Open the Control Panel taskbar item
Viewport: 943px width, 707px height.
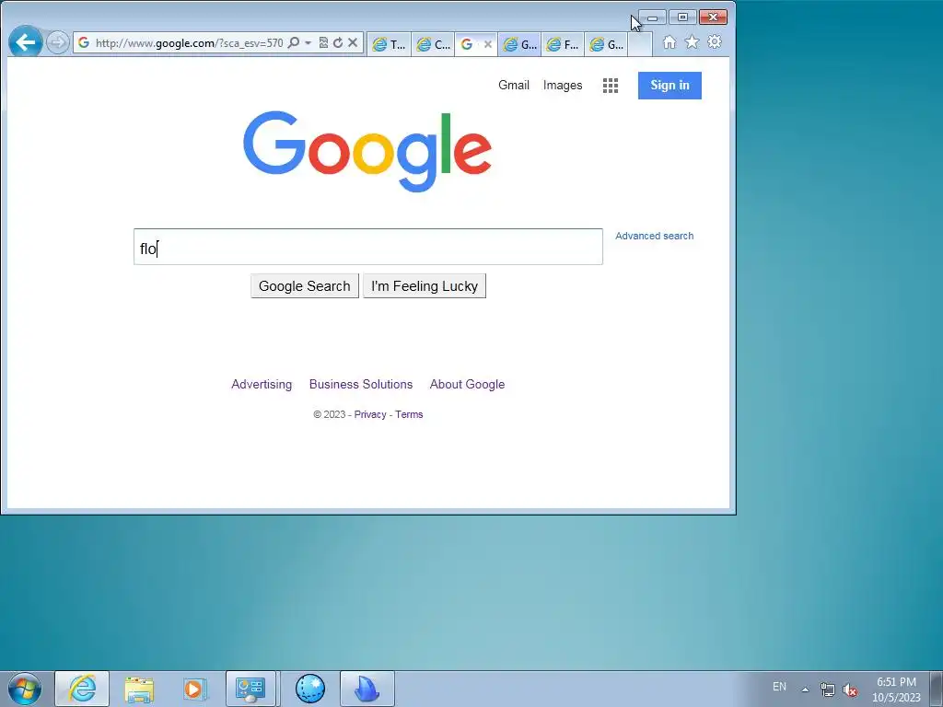250,689
